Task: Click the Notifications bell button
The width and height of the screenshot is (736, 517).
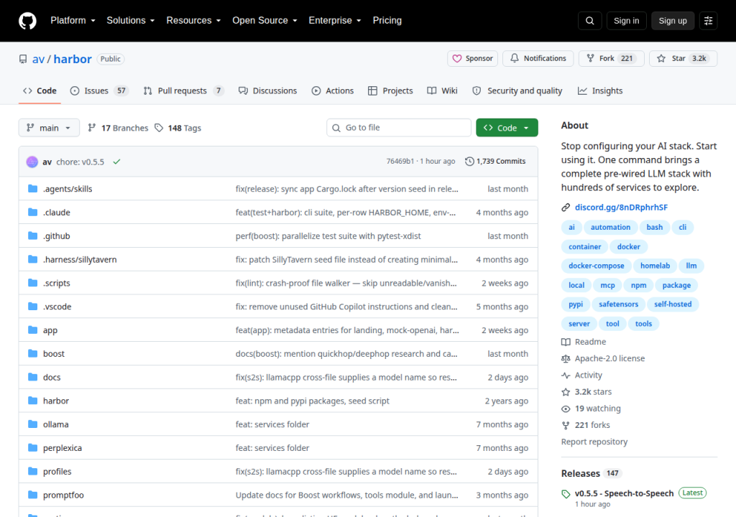Action: click(538, 59)
